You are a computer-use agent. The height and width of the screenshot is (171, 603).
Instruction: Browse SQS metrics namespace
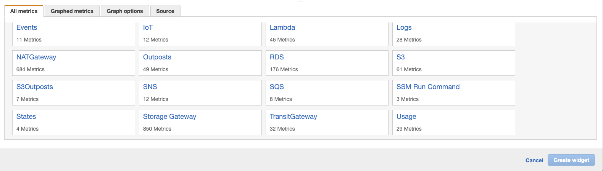click(277, 87)
